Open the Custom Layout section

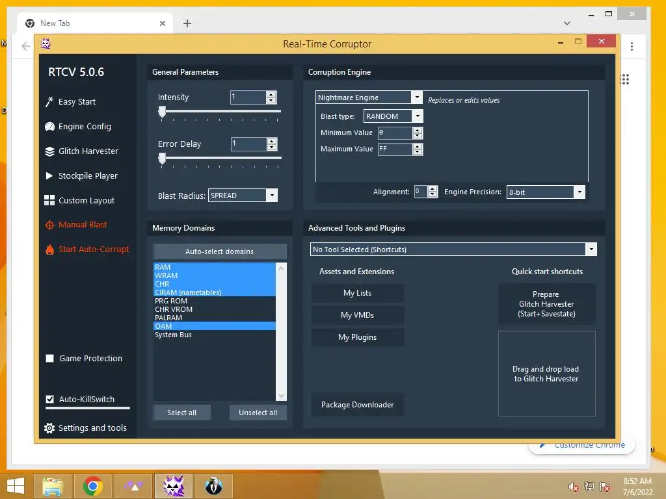tap(87, 200)
